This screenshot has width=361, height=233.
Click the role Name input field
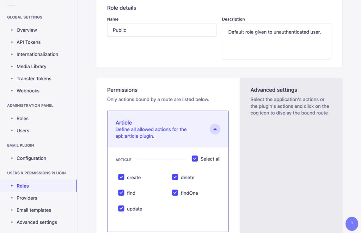pos(161,30)
